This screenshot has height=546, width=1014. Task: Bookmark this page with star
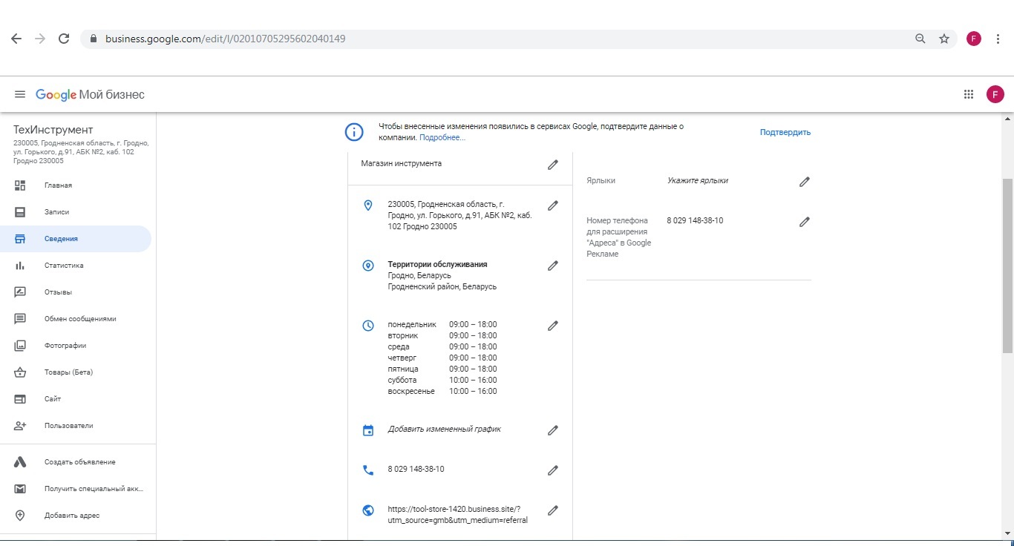click(x=944, y=39)
